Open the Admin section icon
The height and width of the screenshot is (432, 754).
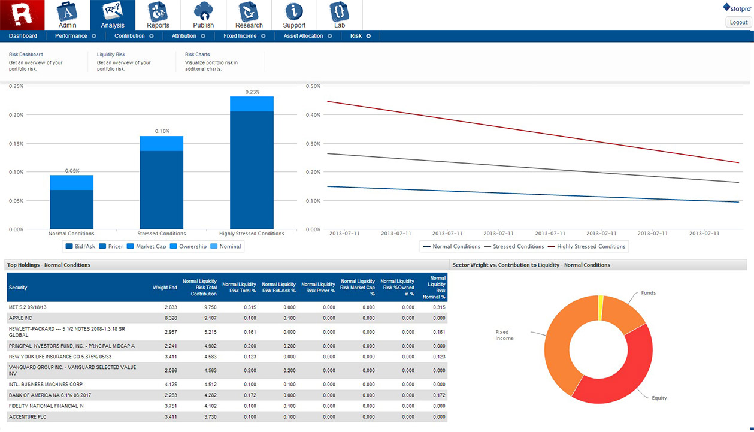click(x=67, y=12)
